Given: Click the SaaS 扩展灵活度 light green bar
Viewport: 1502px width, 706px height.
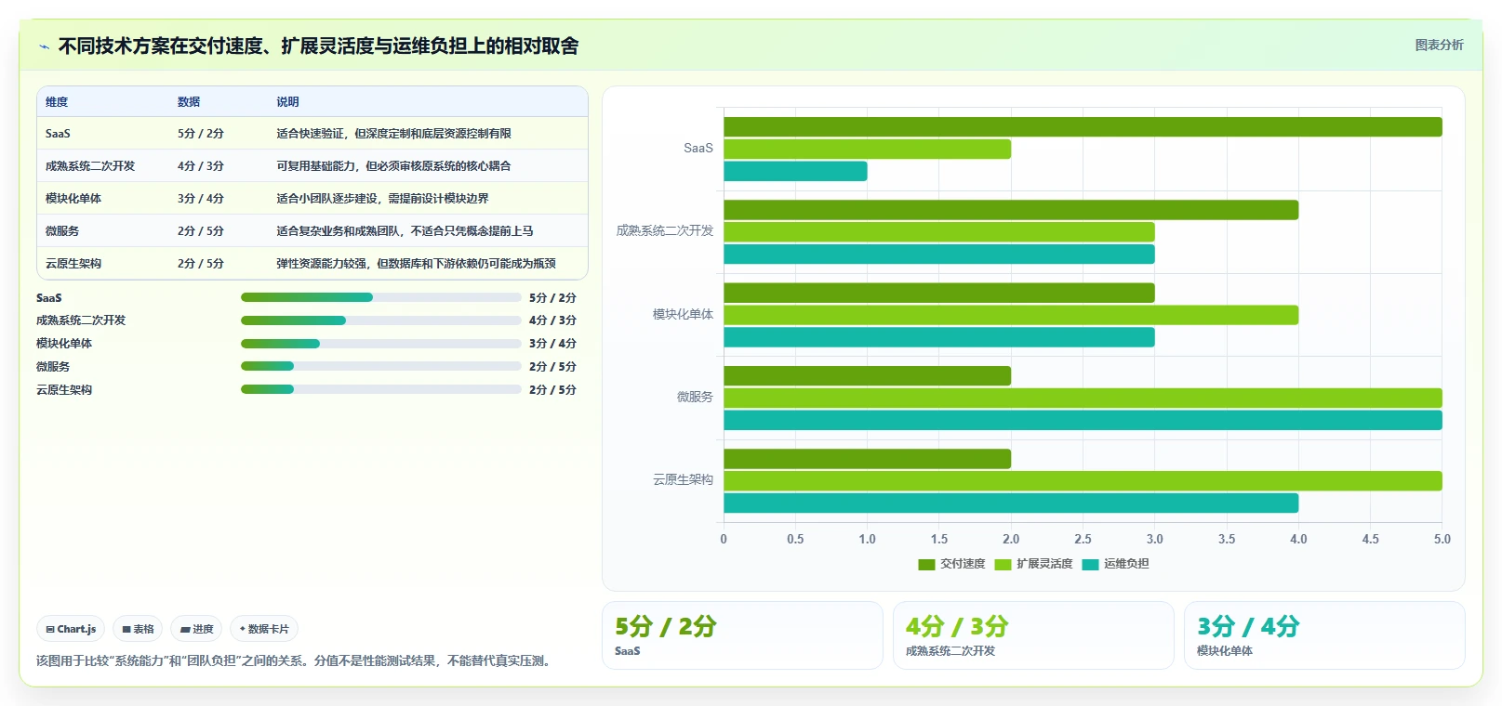Looking at the screenshot, I should 867,149.
